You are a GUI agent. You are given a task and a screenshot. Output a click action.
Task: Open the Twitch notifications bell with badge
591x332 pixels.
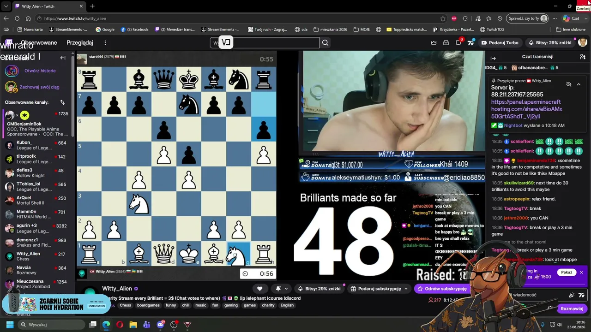[458, 42]
